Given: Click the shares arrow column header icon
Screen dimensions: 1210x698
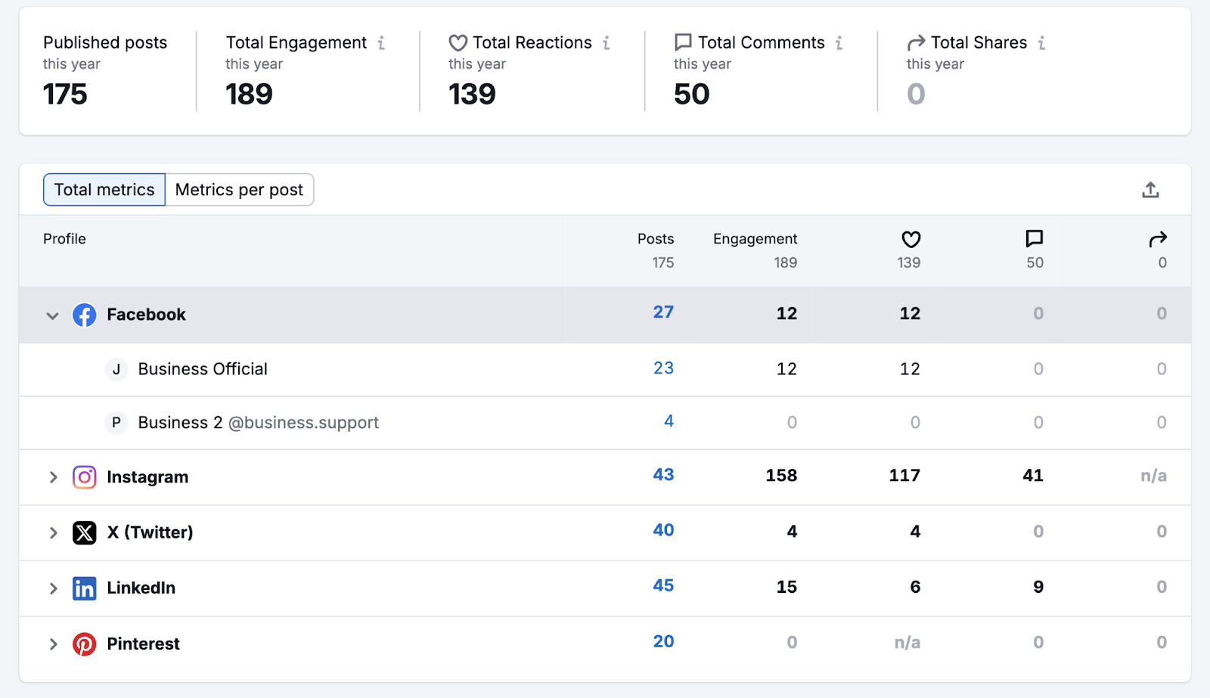Looking at the screenshot, I should coord(1158,240).
